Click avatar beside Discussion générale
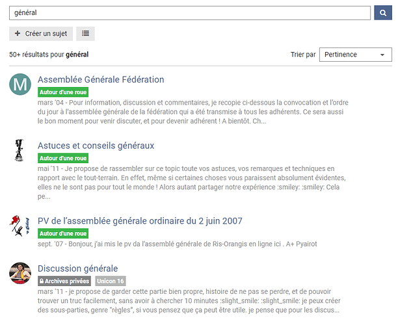This screenshot has height=325, width=398. [20, 273]
